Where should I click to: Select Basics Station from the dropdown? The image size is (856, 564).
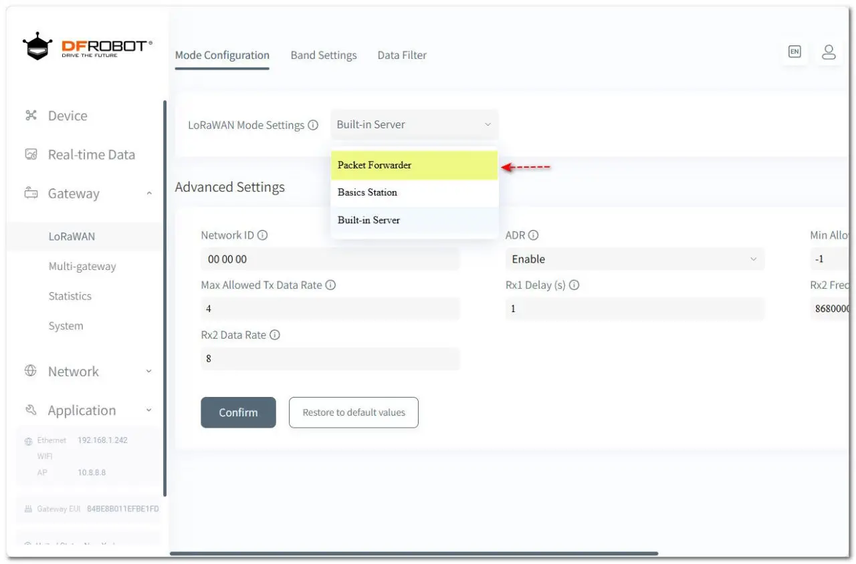click(415, 192)
